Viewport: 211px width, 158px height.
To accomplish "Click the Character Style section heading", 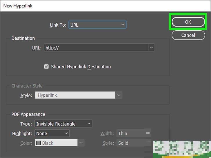I will point(27,86).
